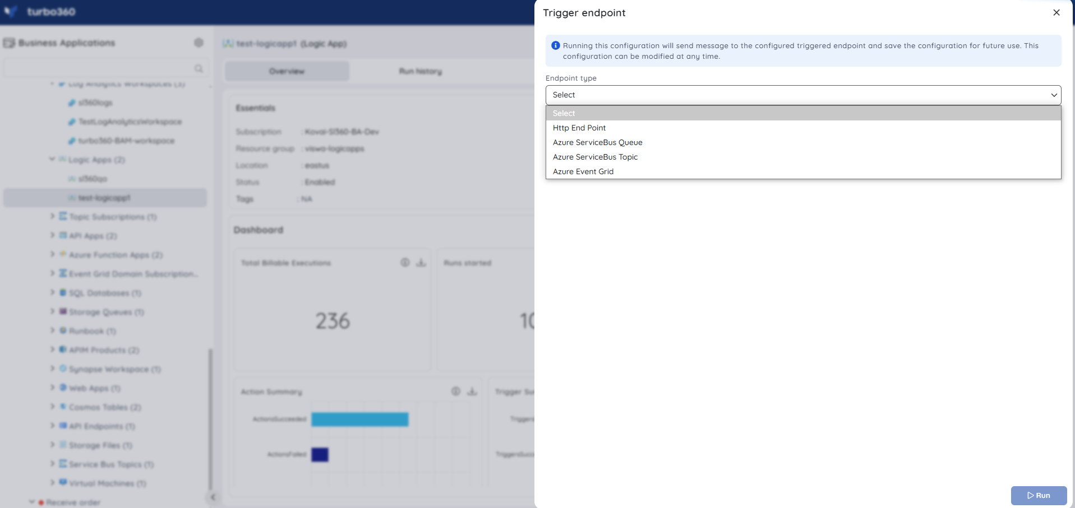Switch to the Overview tab
The height and width of the screenshot is (508, 1075).
[x=287, y=71]
